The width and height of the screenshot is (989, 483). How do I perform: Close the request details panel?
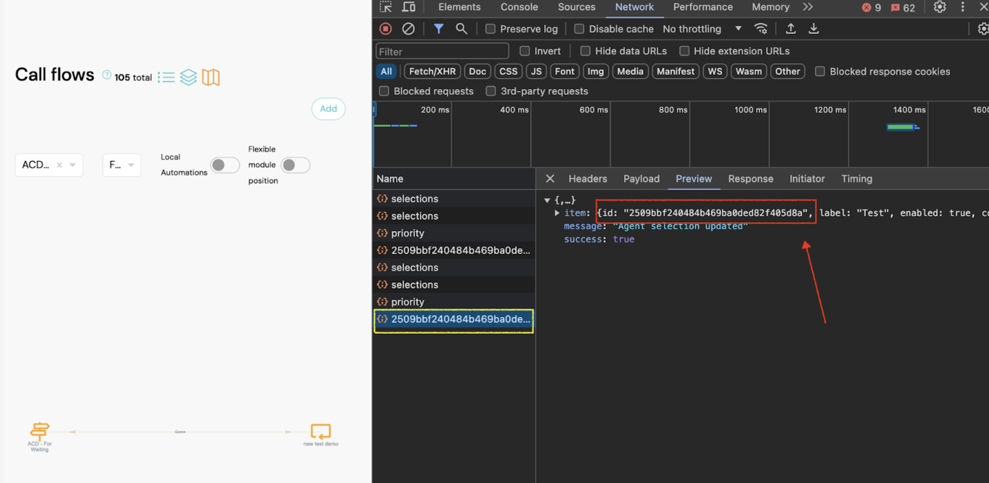550,179
